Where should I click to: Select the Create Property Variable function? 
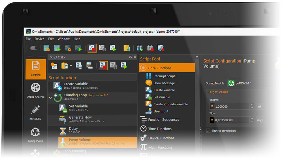tap(170, 104)
